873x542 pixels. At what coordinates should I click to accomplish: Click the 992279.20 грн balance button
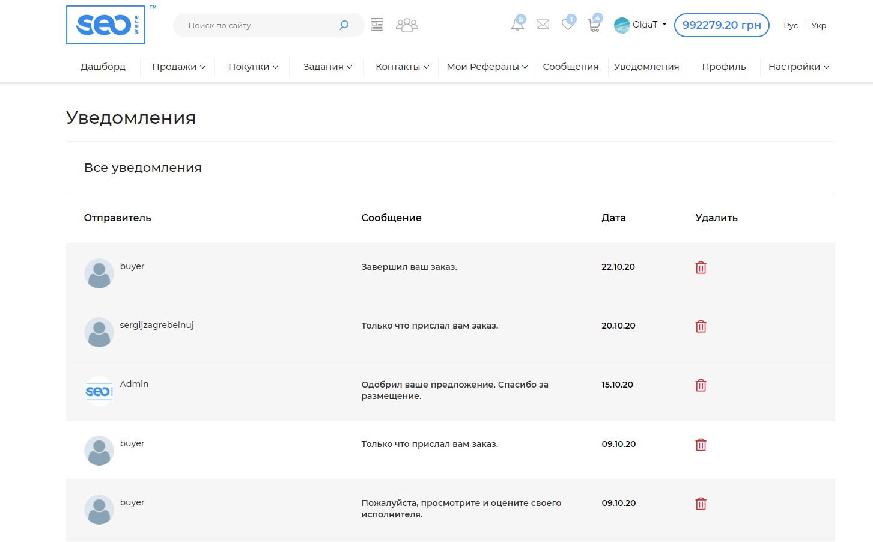click(x=721, y=25)
